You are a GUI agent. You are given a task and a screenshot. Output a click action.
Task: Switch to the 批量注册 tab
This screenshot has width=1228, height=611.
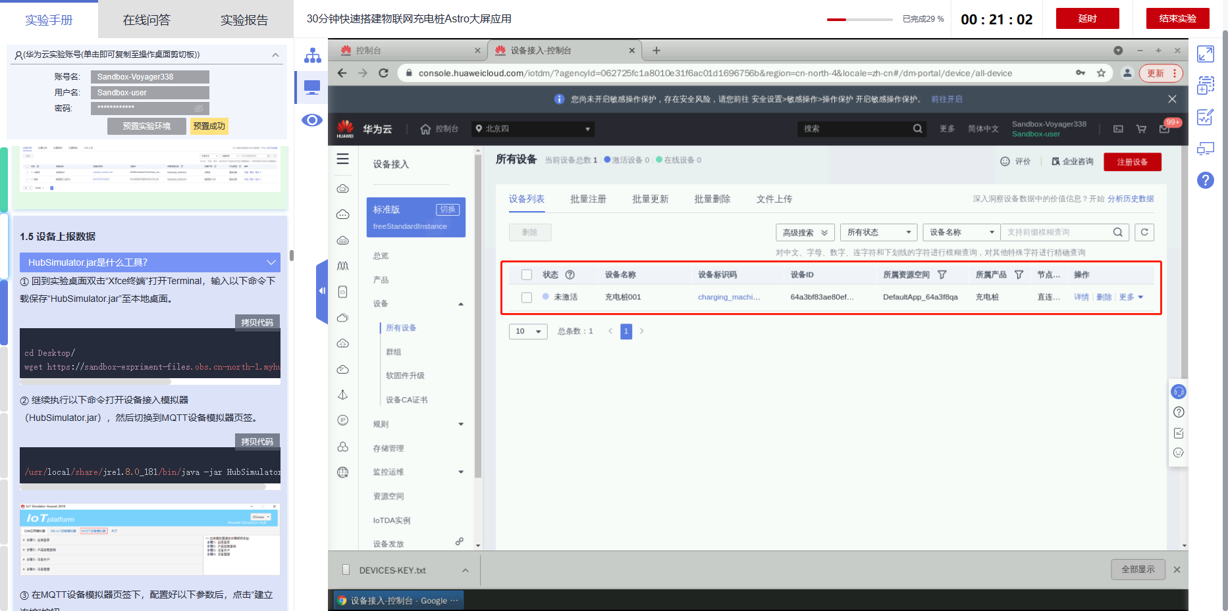click(588, 199)
